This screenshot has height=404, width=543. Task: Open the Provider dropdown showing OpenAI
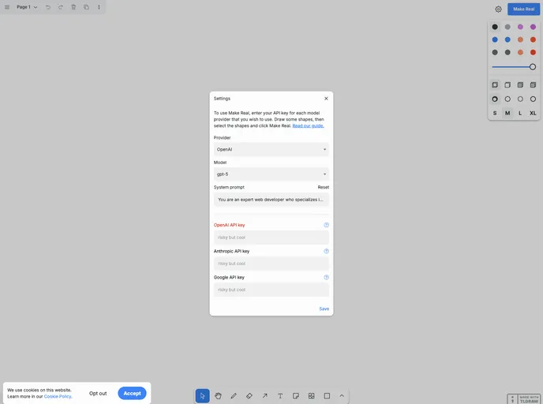coord(271,149)
